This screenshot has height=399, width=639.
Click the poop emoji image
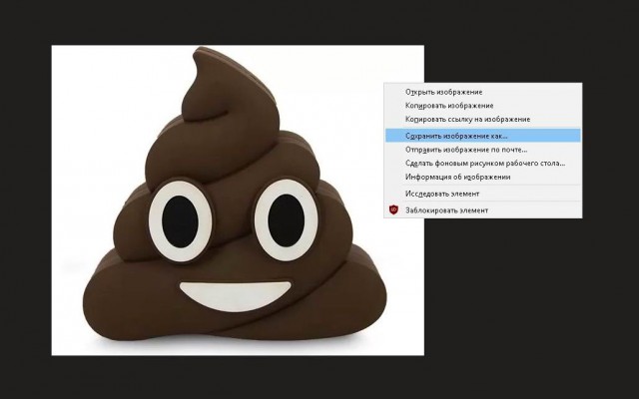click(x=238, y=200)
